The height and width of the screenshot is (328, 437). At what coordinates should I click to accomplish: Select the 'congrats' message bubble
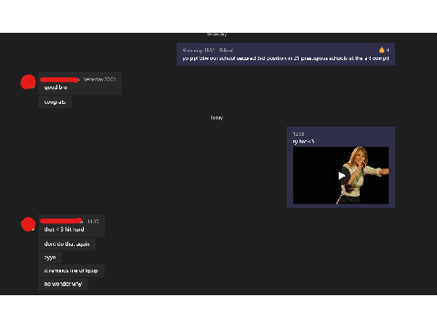point(55,102)
